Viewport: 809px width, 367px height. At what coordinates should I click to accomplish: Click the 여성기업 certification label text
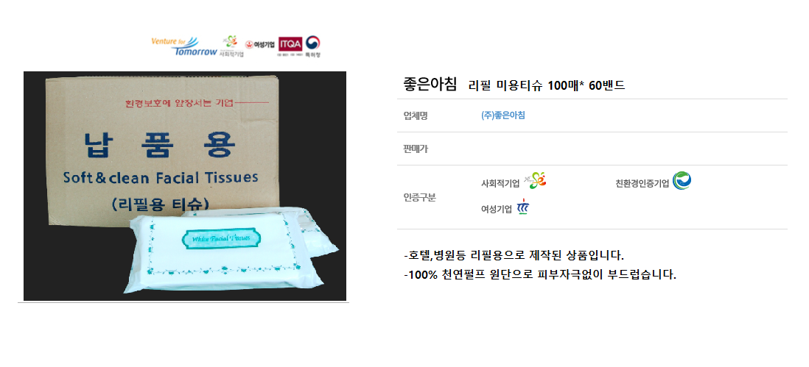497,209
